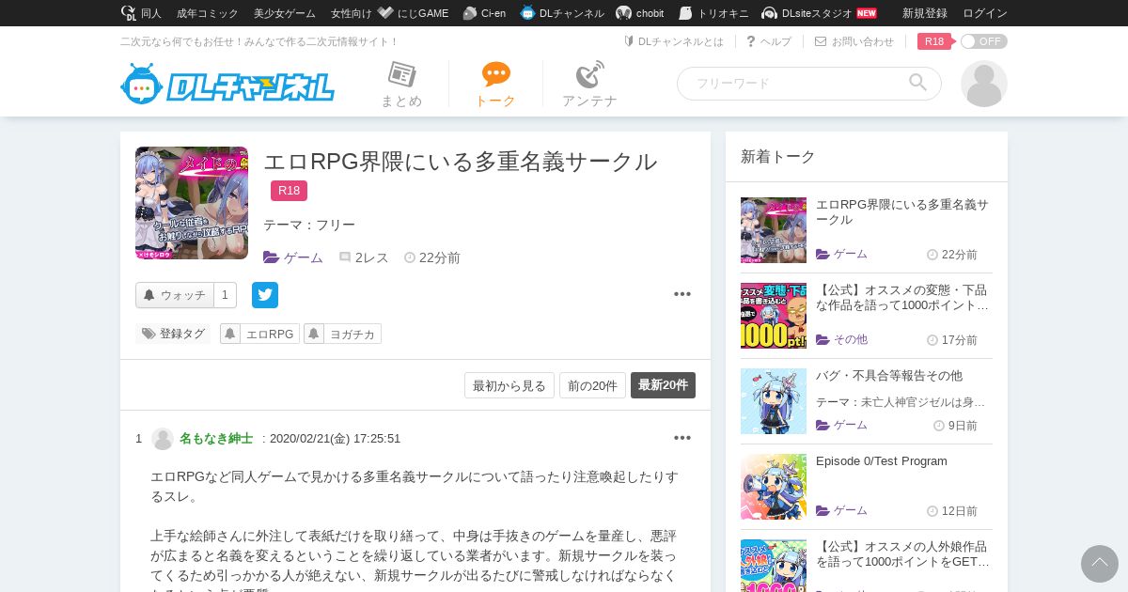Click ウォッチ bell button
The width and height of the screenshot is (1128, 592).
[x=175, y=295]
